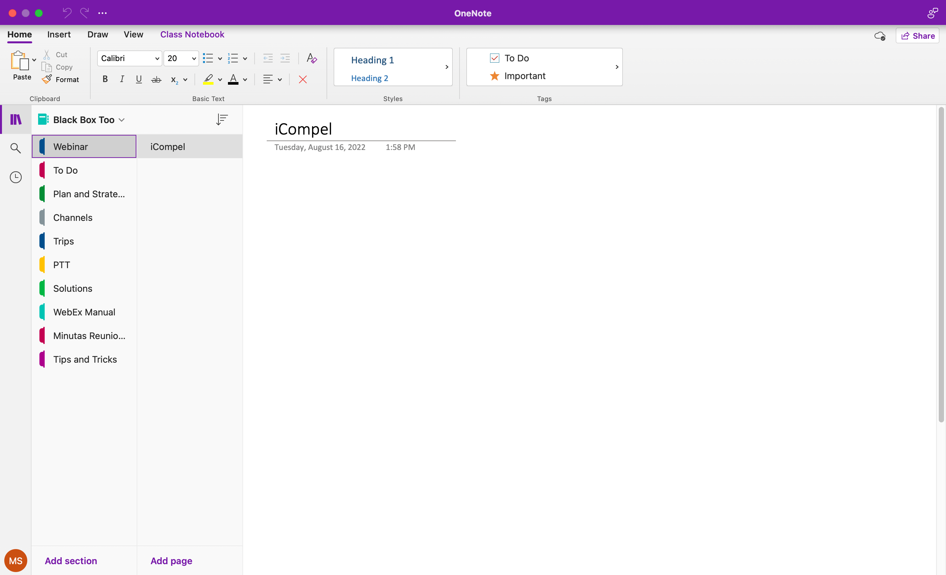
Task: Click the sync status cloud icon
Action: pos(880,36)
